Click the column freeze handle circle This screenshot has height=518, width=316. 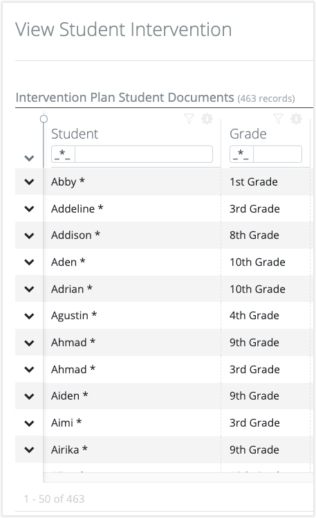coord(44,118)
